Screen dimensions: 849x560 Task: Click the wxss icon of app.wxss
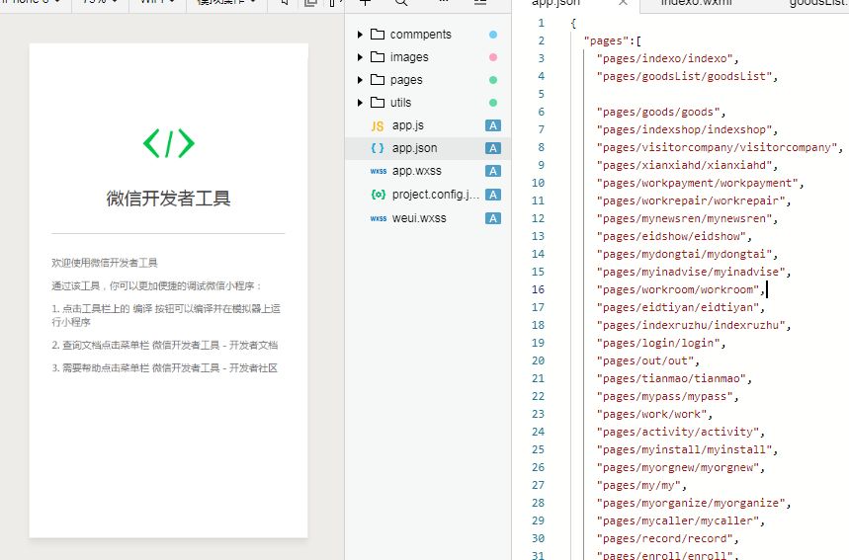point(379,171)
